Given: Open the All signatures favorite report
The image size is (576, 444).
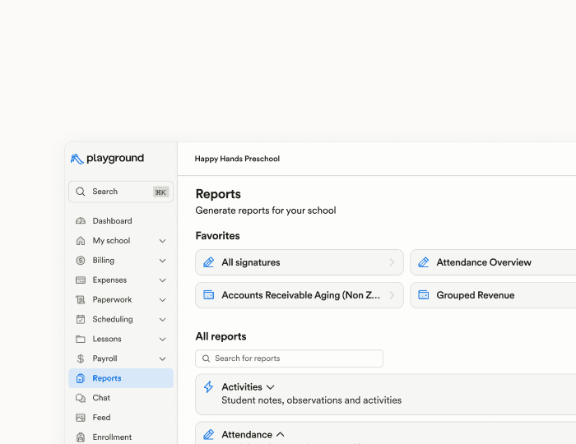Looking at the screenshot, I should tap(300, 262).
